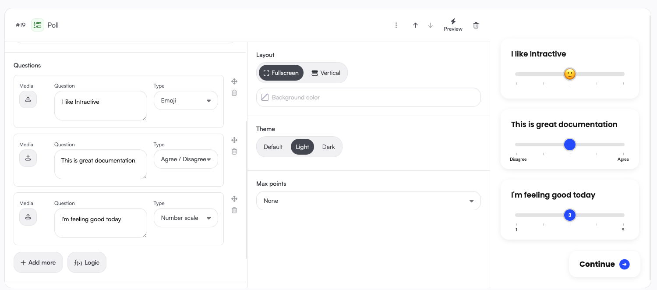Delete the "This is great documentation" question
The height and width of the screenshot is (290, 657).
click(x=234, y=152)
